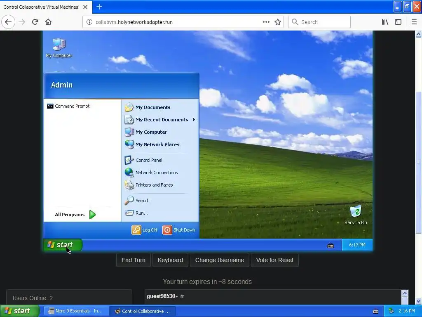Viewport: 422px width, 317px height.
Task: Go back with the browser back arrow
Action: click(8, 22)
